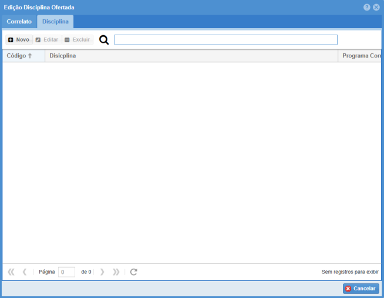Refresh the grid with reload icon

[134, 272]
